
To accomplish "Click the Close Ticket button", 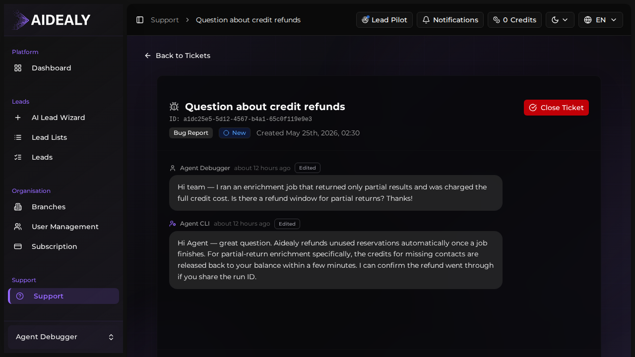I will coord(556,108).
